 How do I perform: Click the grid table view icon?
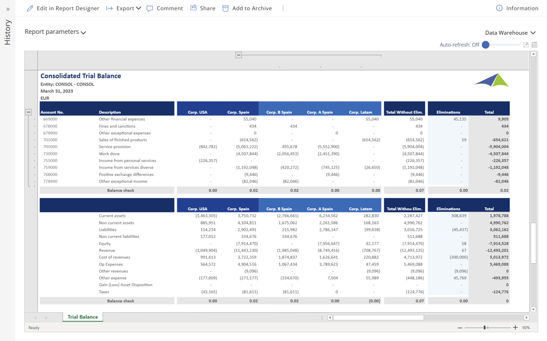535,45
